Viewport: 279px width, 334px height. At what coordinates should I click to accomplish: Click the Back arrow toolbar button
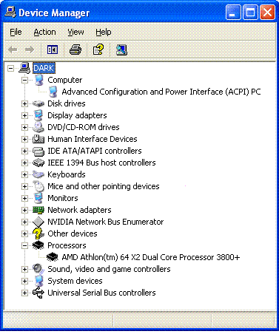pos(13,50)
